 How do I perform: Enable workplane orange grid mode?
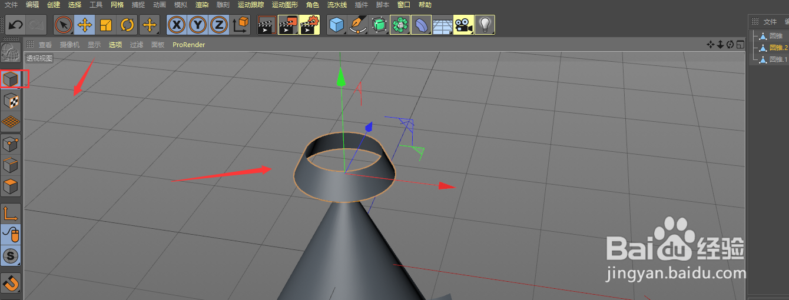[11, 122]
